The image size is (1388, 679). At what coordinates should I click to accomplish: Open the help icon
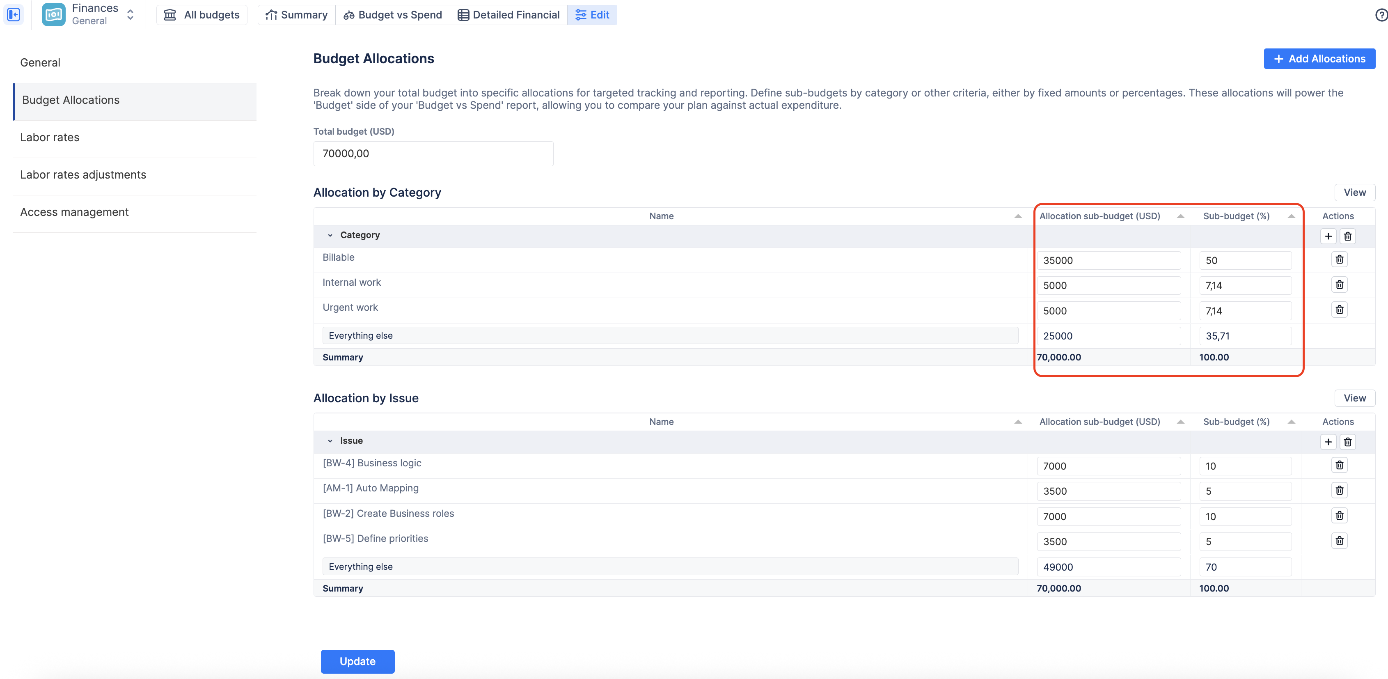pyautogui.click(x=1381, y=14)
